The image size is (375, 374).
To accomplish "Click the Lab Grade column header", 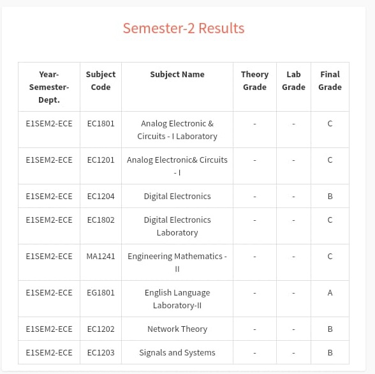I will click(x=293, y=80).
